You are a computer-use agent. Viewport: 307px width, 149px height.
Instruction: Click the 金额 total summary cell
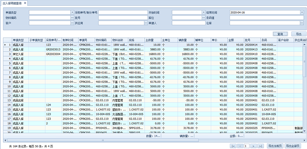coord(236,136)
